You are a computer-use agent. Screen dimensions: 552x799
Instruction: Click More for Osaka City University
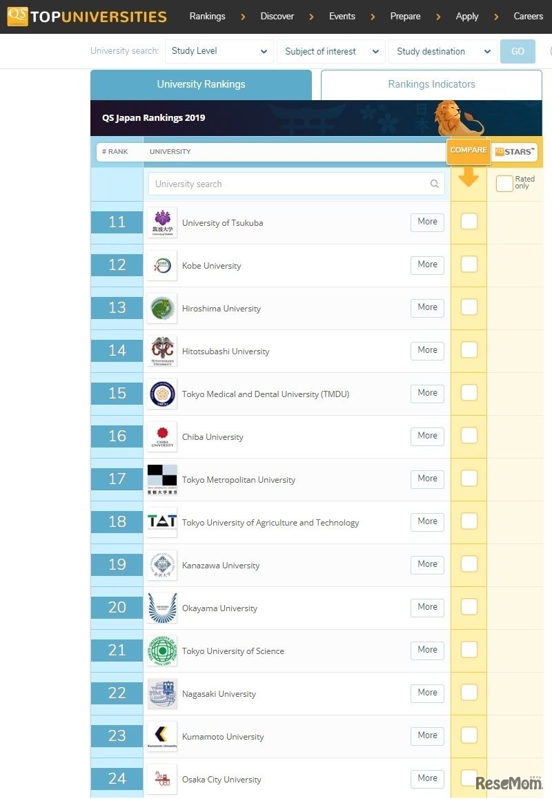click(427, 778)
